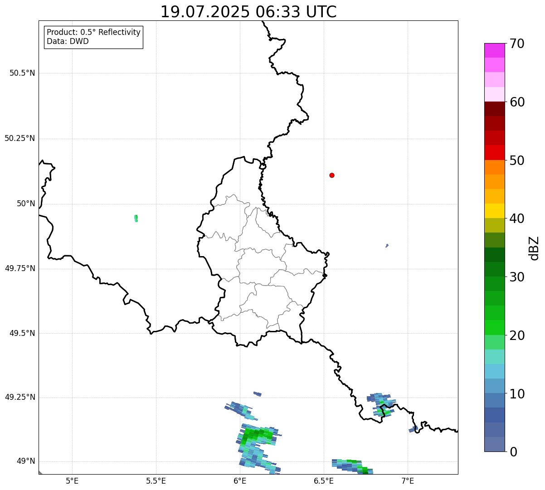Click the echo cluster on the border near 6.85°E 49.2°N
Image resolution: width=545 pixels, height=490 pixels.
(x=381, y=404)
